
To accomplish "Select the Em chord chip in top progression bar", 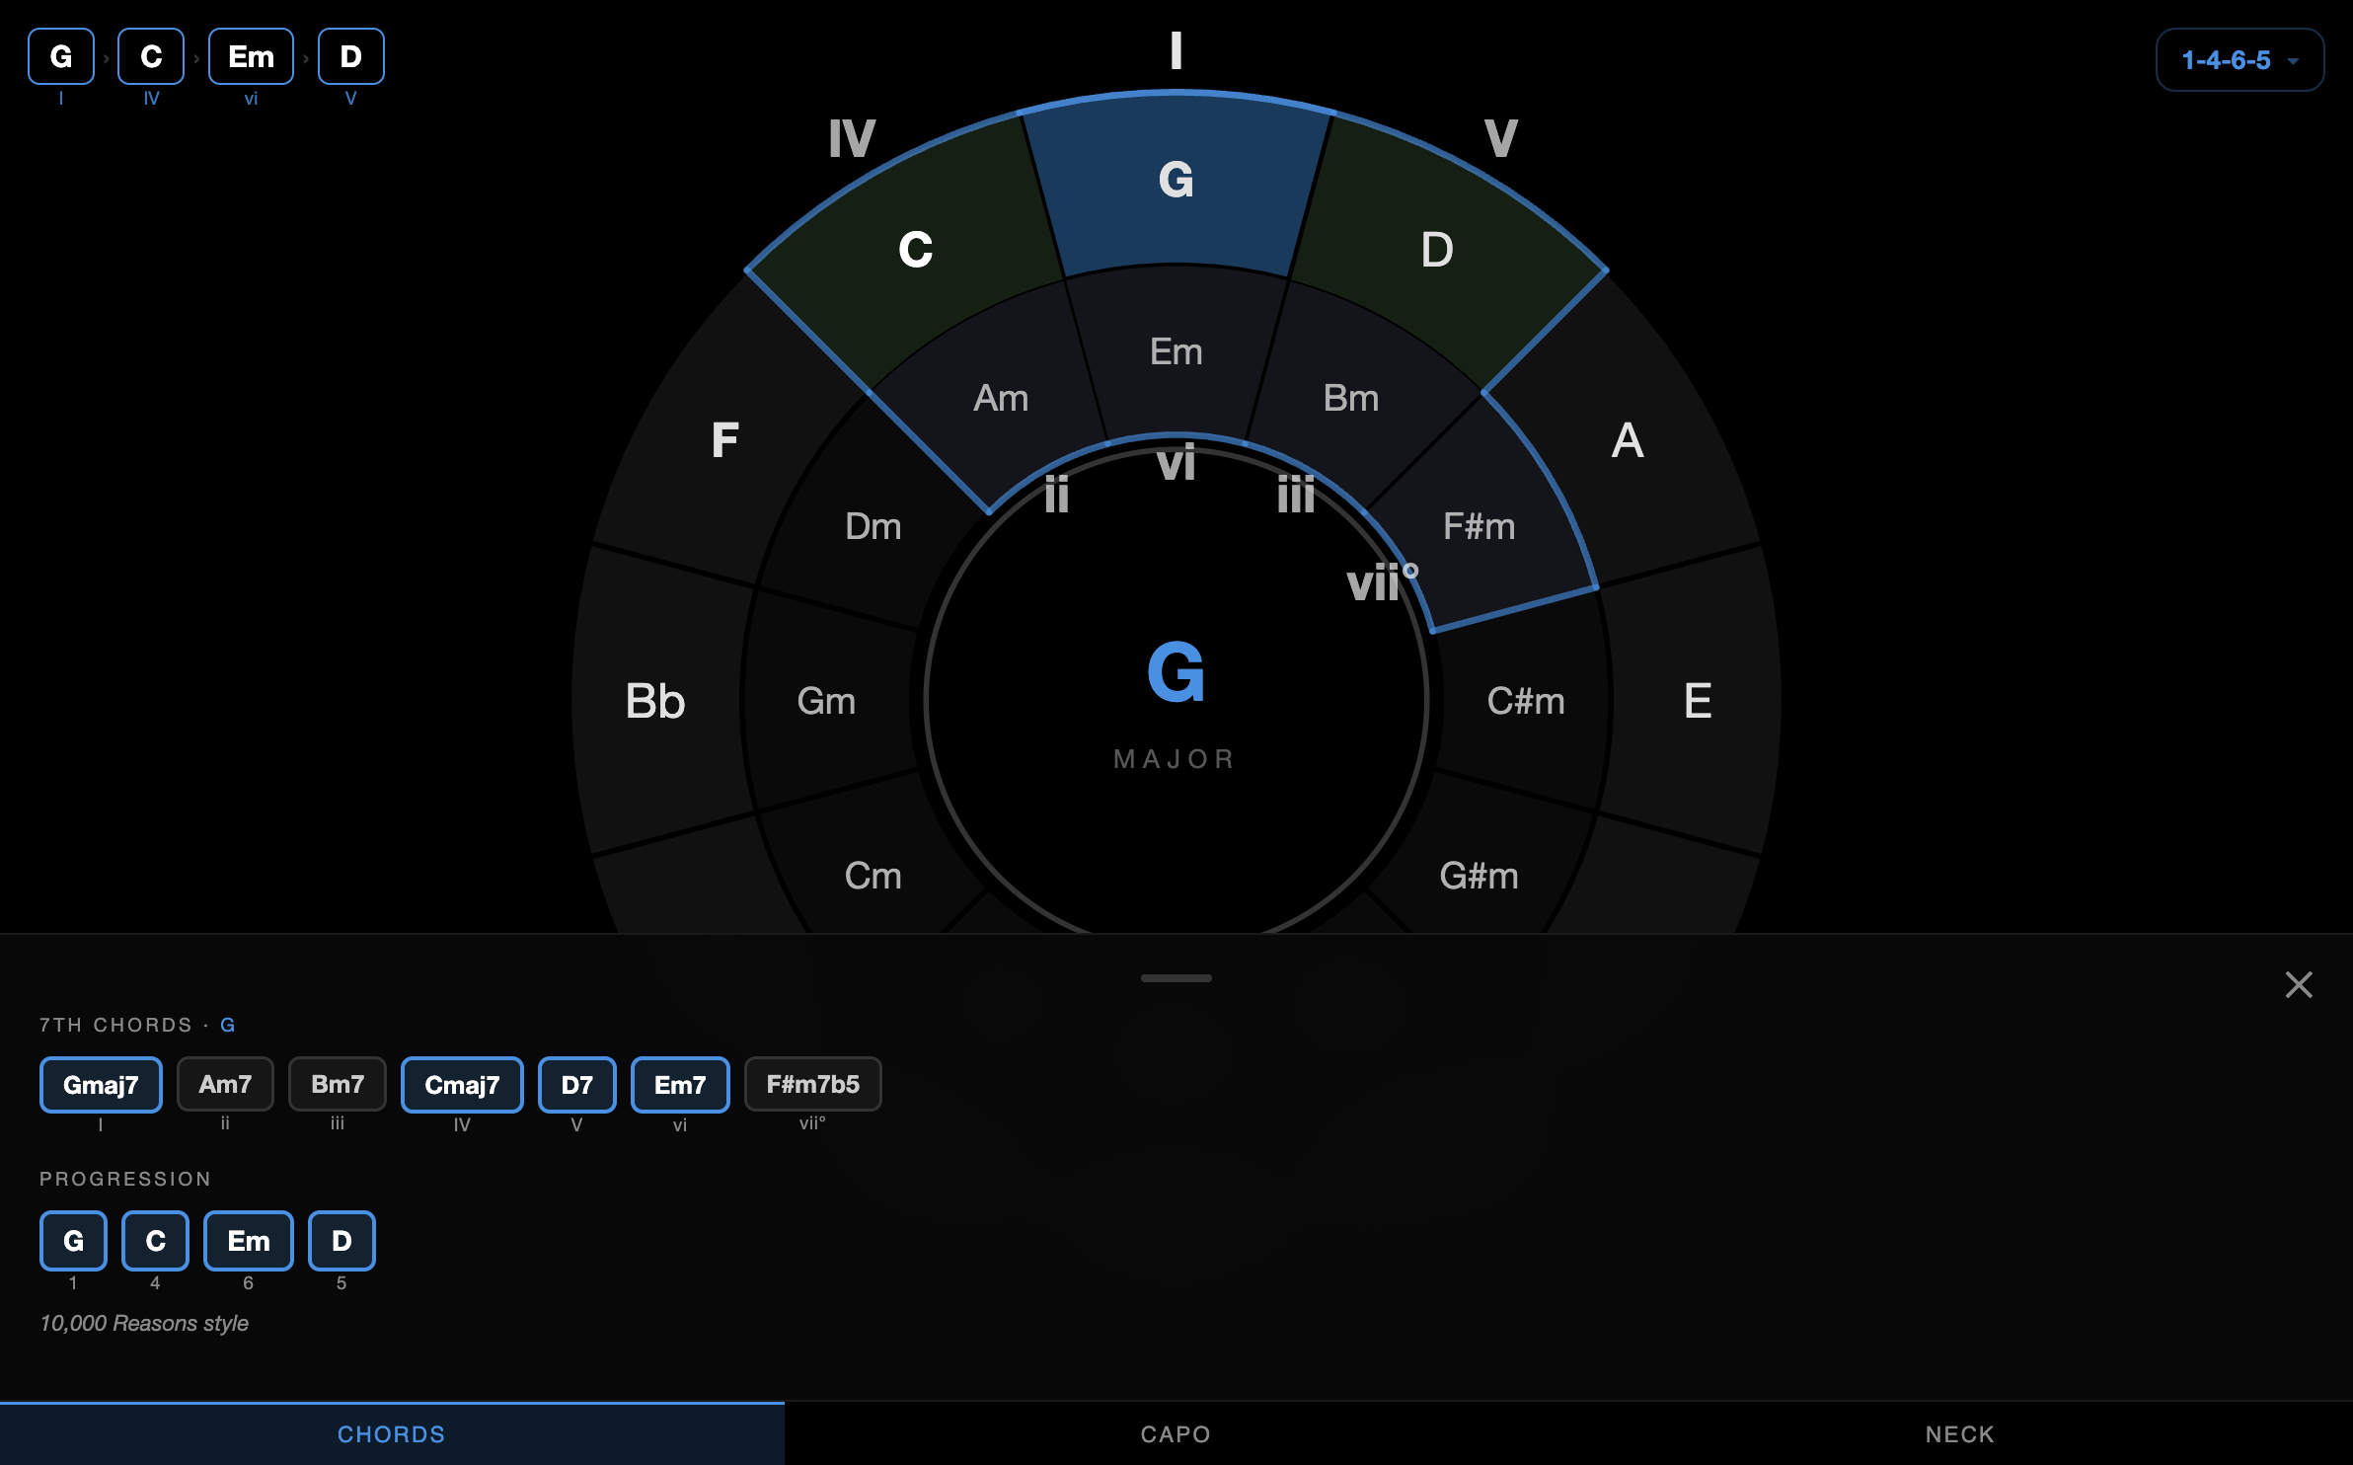I will [x=251, y=56].
